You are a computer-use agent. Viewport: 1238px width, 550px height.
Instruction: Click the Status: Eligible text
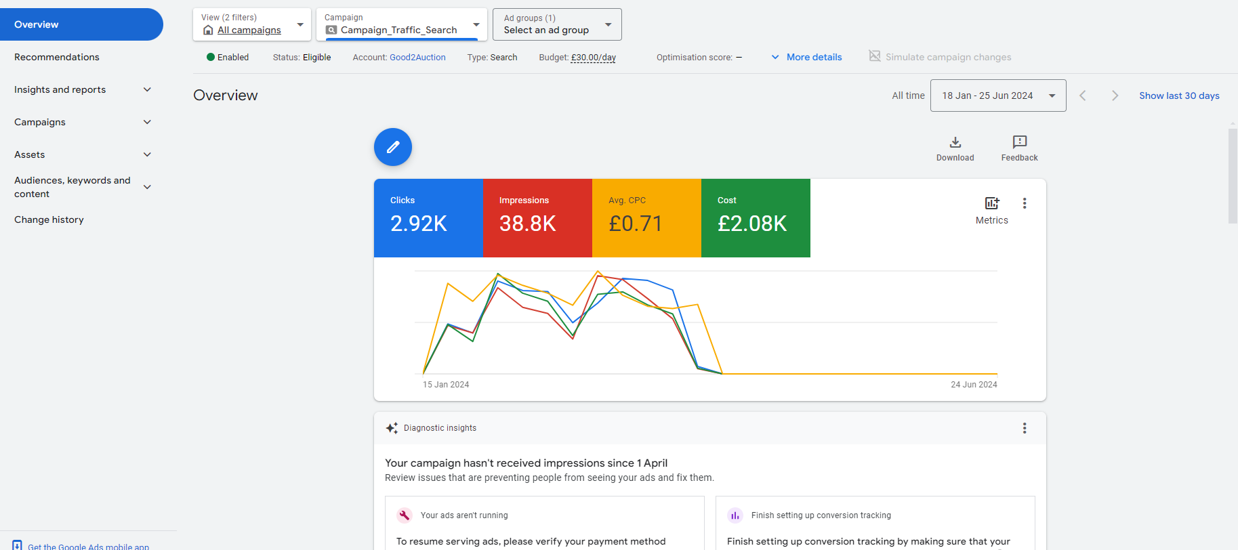click(302, 58)
